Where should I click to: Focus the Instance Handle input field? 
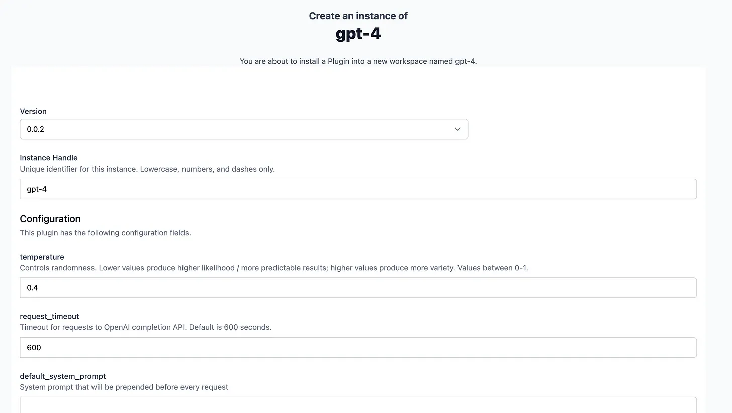358,189
